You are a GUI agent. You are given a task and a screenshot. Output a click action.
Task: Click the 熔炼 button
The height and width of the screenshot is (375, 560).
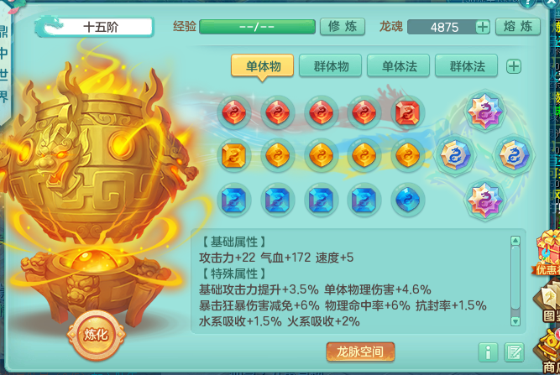click(517, 27)
